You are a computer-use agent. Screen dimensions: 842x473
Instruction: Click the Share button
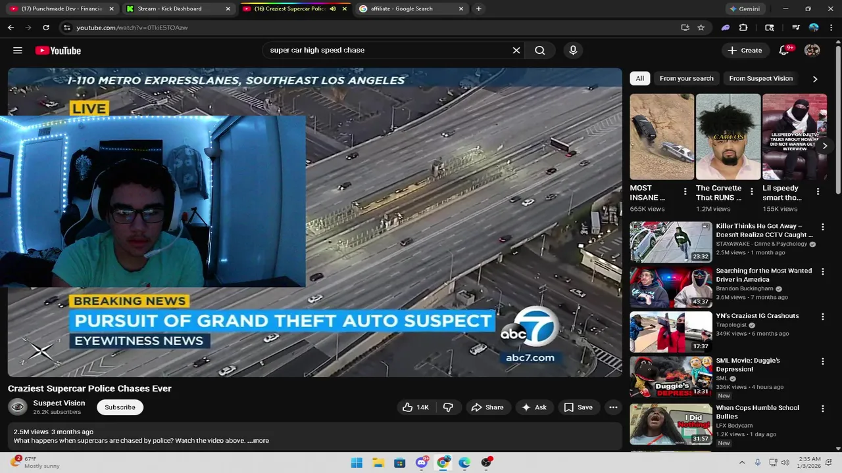point(487,407)
